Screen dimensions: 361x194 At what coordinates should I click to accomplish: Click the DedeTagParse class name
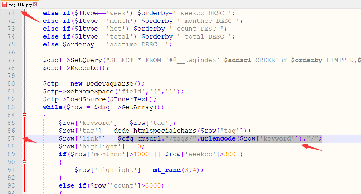113,83
